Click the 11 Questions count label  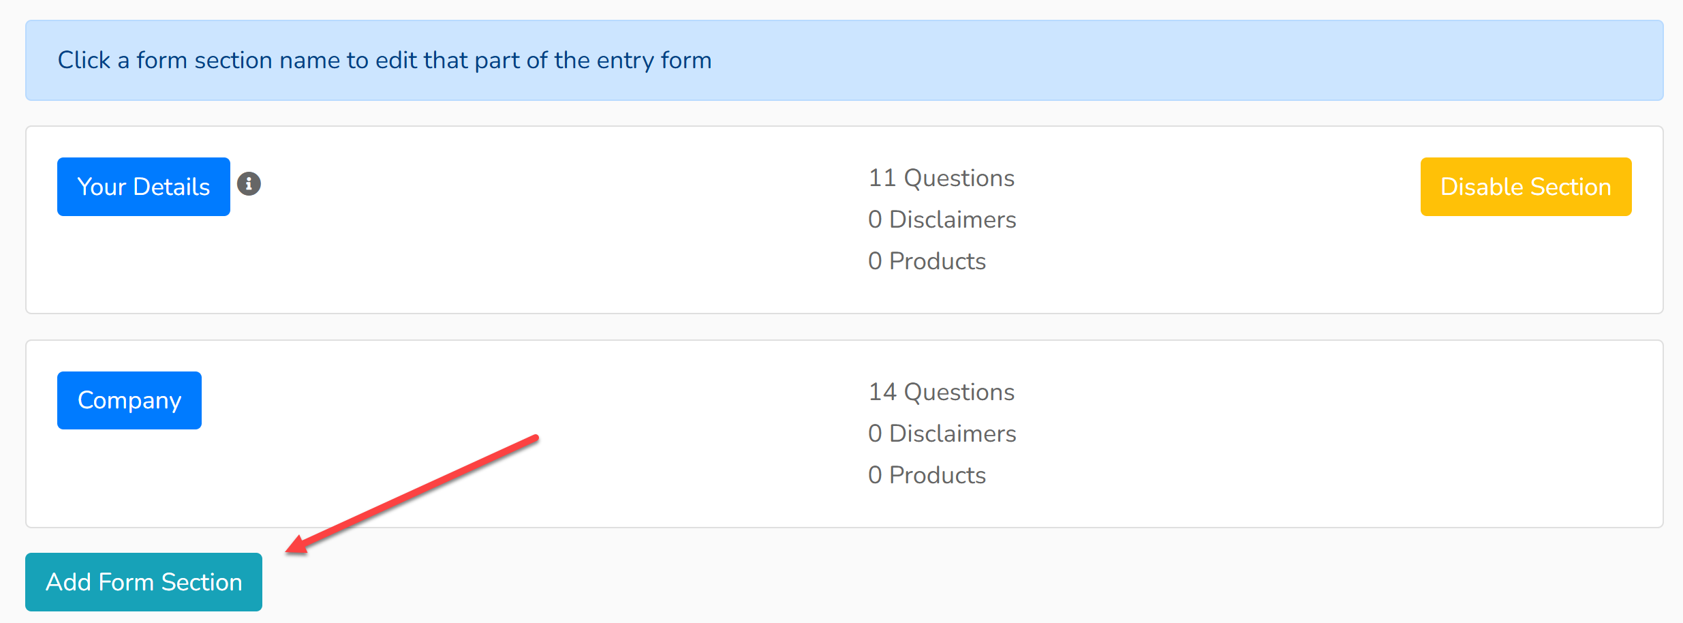coord(941,178)
